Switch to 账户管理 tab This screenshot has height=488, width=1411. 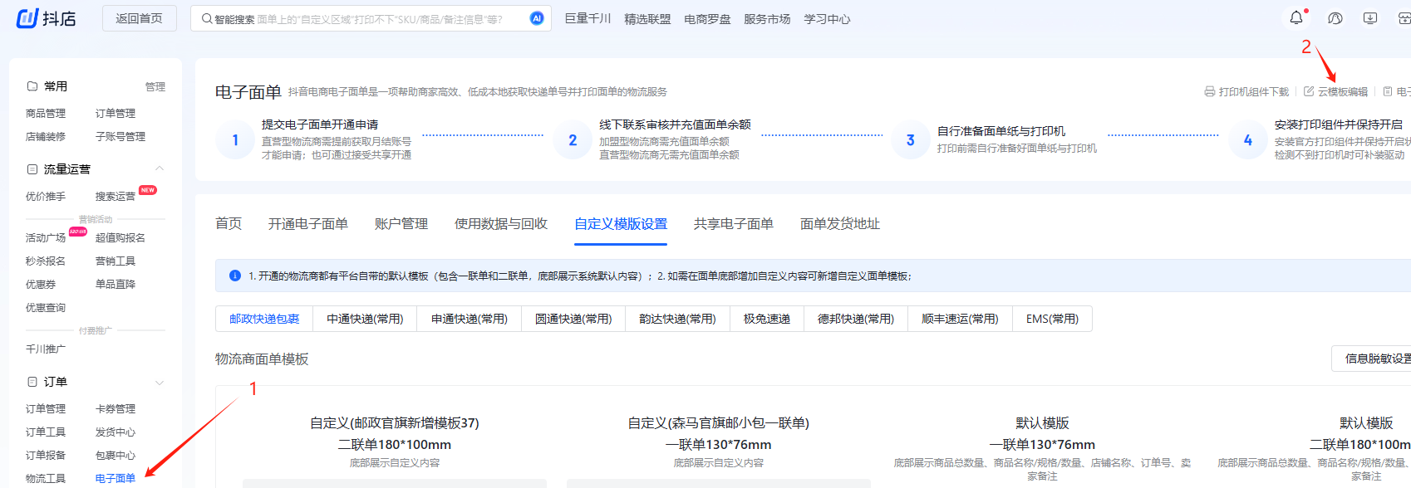(401, 223)
